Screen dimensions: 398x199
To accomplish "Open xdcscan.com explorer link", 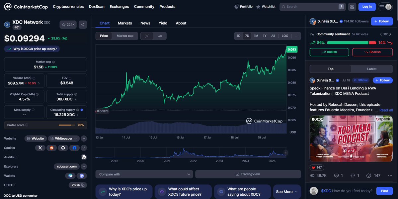I will pos(67,167).
